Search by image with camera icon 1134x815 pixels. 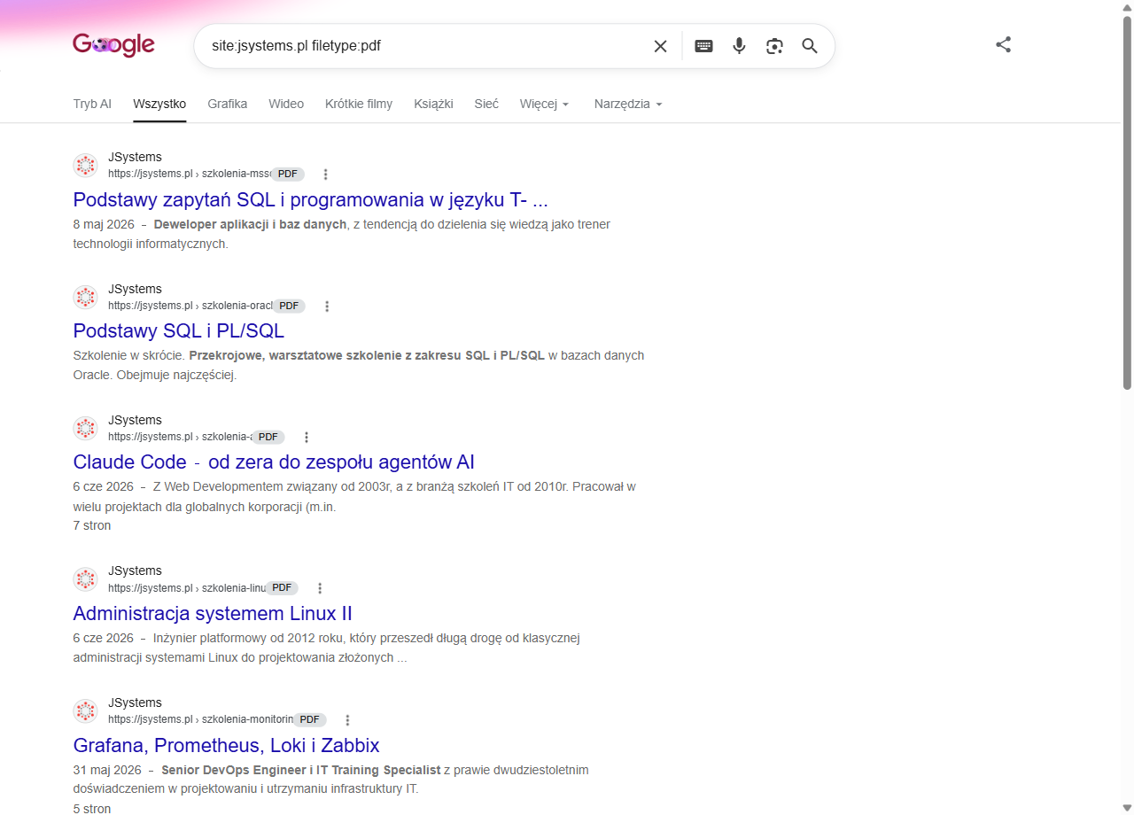click(774, 46)
